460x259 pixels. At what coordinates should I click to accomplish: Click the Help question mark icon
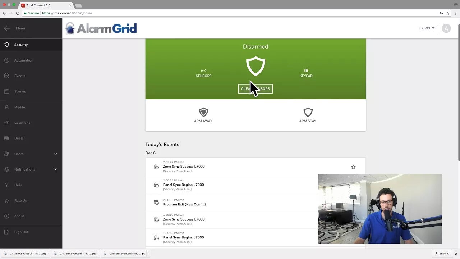7,185
